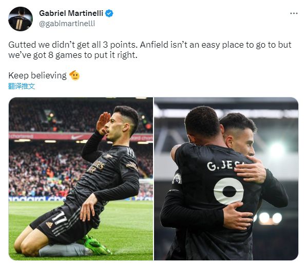Open Gabriel Martinelli's round profile avatar
The height and width of the screenshot is (266, 306).
(21, 19)
